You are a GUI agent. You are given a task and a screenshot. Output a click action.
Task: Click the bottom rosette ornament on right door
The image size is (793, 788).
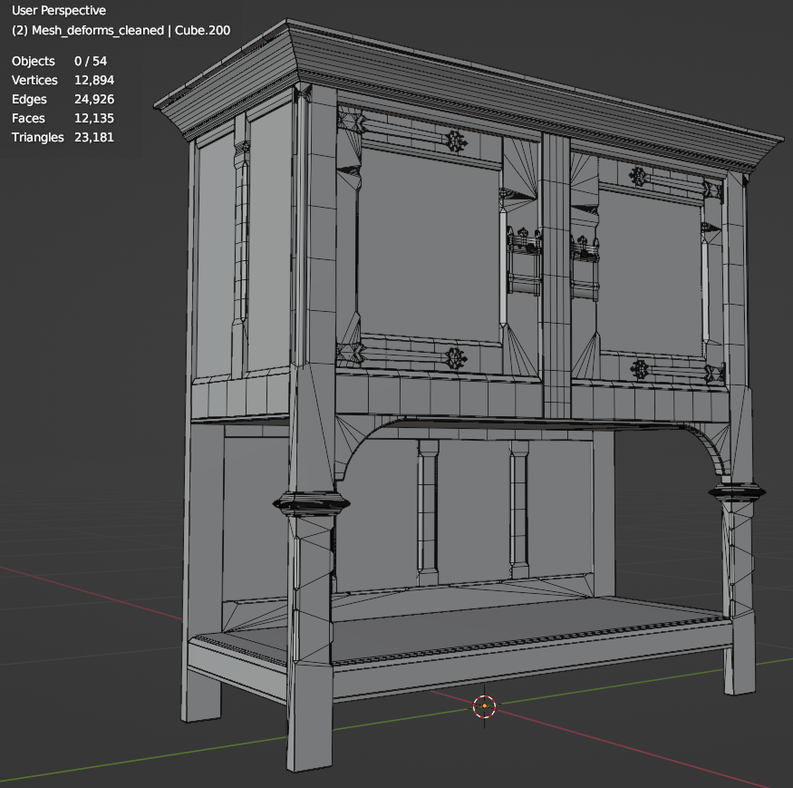(x=640, y=369)
